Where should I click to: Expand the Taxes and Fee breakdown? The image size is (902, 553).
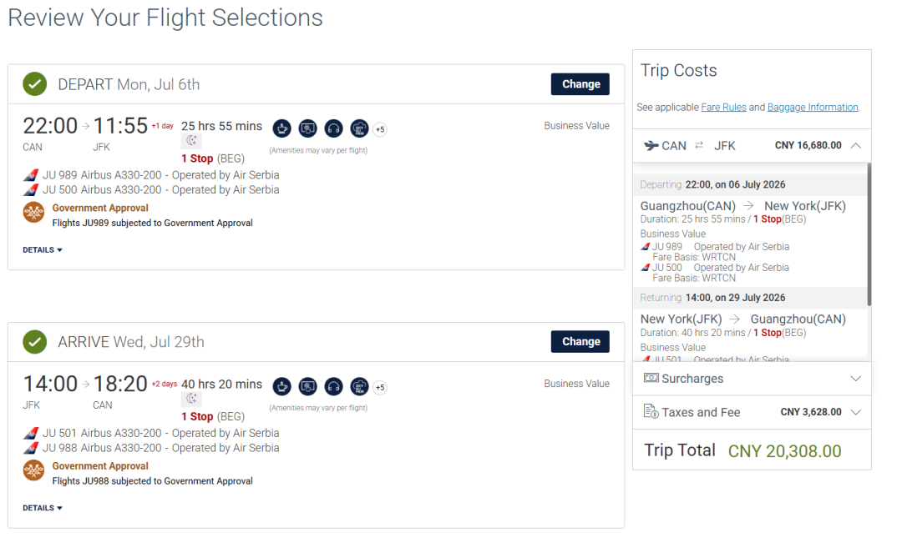(855, 412)
